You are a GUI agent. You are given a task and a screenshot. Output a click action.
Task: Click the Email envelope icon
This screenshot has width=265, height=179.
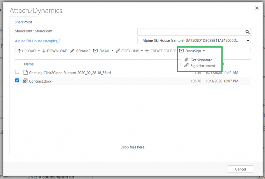[95, 51]
